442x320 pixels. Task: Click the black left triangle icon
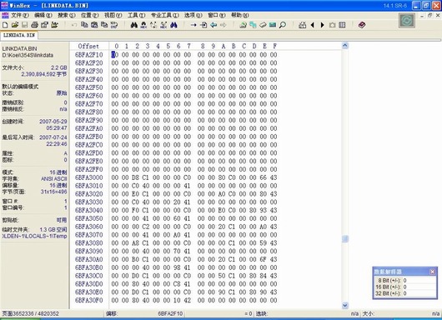[x=313, y=25]
